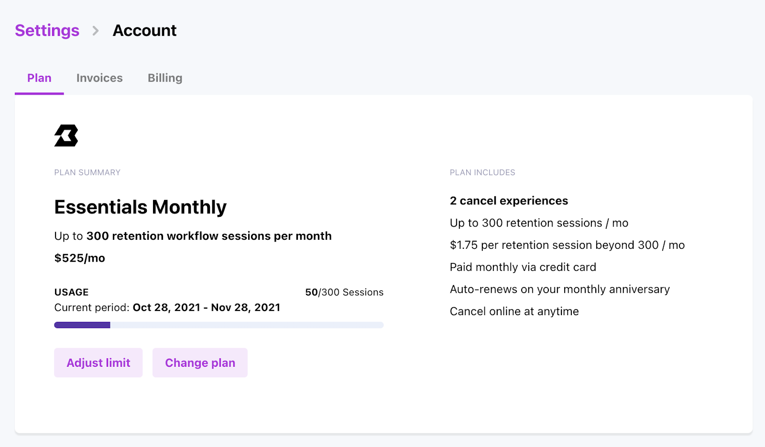
Task: Click the breadcrumb chevron arrow after Settings
Action: point(96,31)
